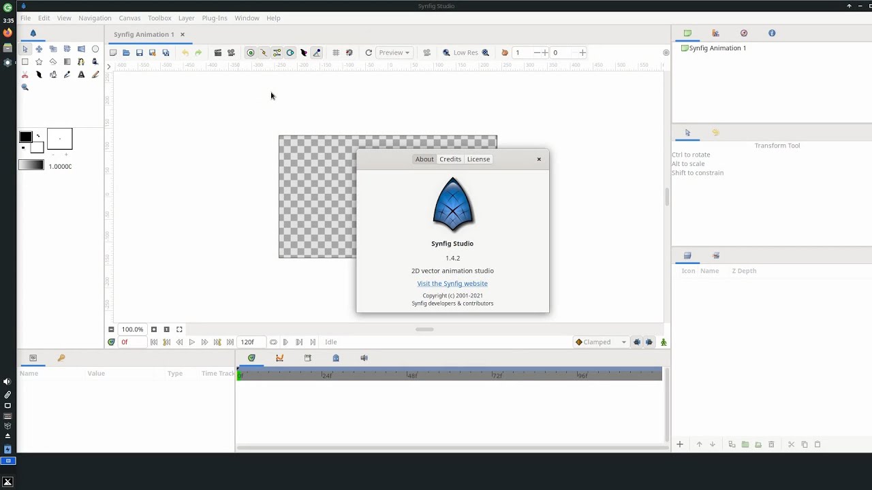Screen dimensions: 872x490
Task: Click the current frame field showing 0f
Action: (x=132, y=342)
